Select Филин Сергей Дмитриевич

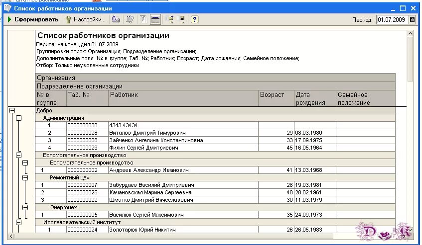point(143,148)
